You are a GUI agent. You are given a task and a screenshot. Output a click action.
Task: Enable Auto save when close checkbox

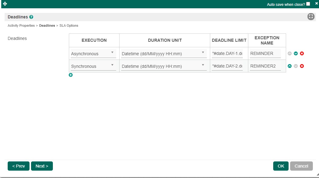tap(308, 4)
